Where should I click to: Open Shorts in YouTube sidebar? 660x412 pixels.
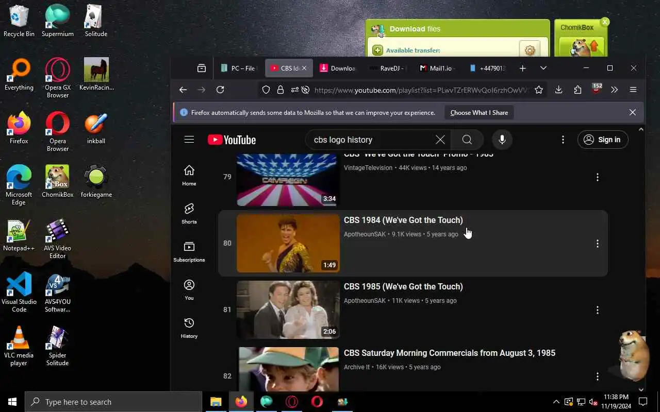189,214
